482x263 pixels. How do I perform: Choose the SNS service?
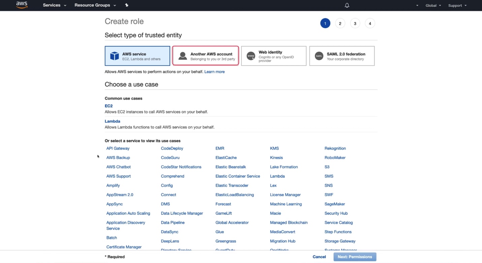(x=329, y=186)
